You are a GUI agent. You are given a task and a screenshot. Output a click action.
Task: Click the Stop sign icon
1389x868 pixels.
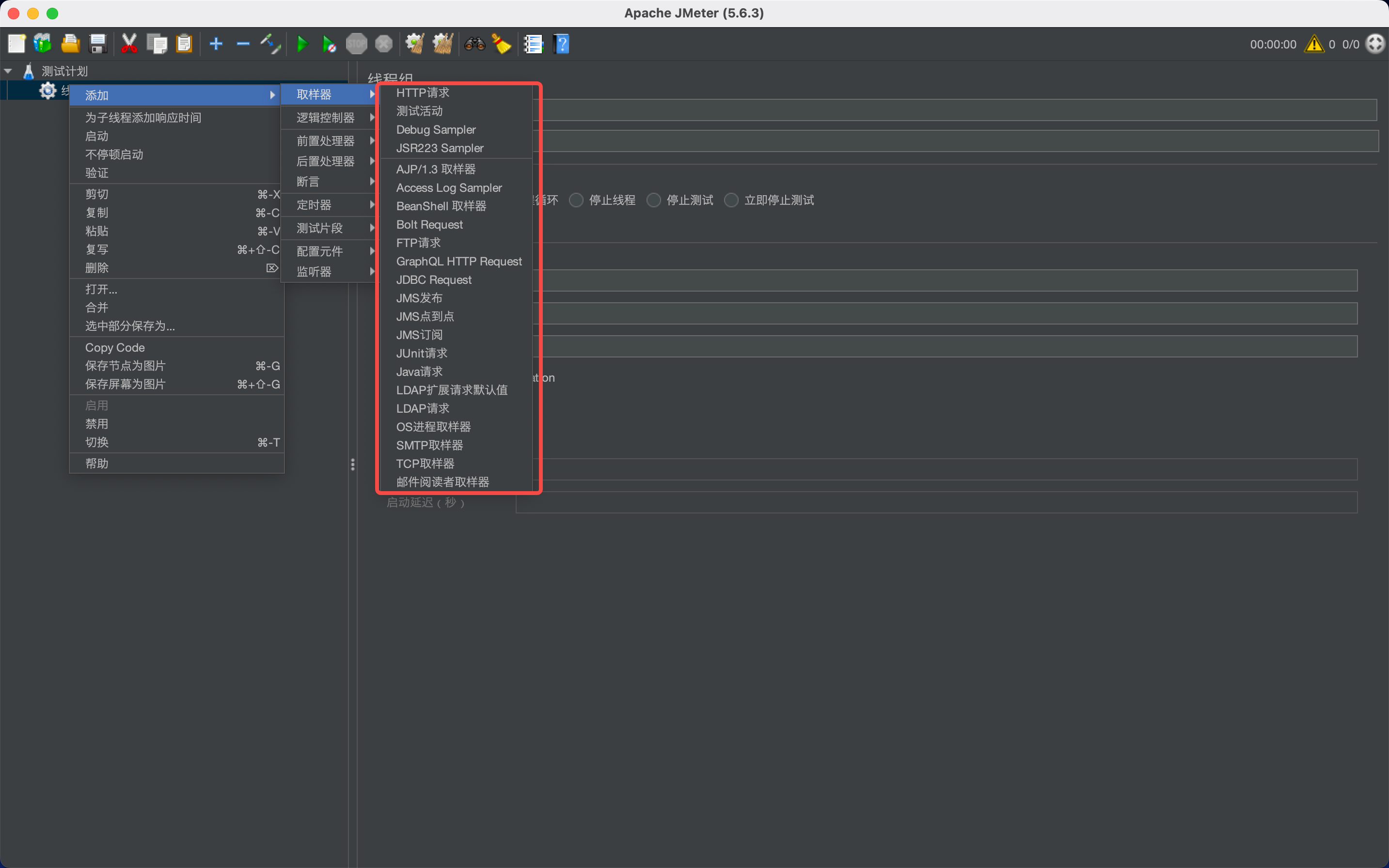click(x=356, y=44)
